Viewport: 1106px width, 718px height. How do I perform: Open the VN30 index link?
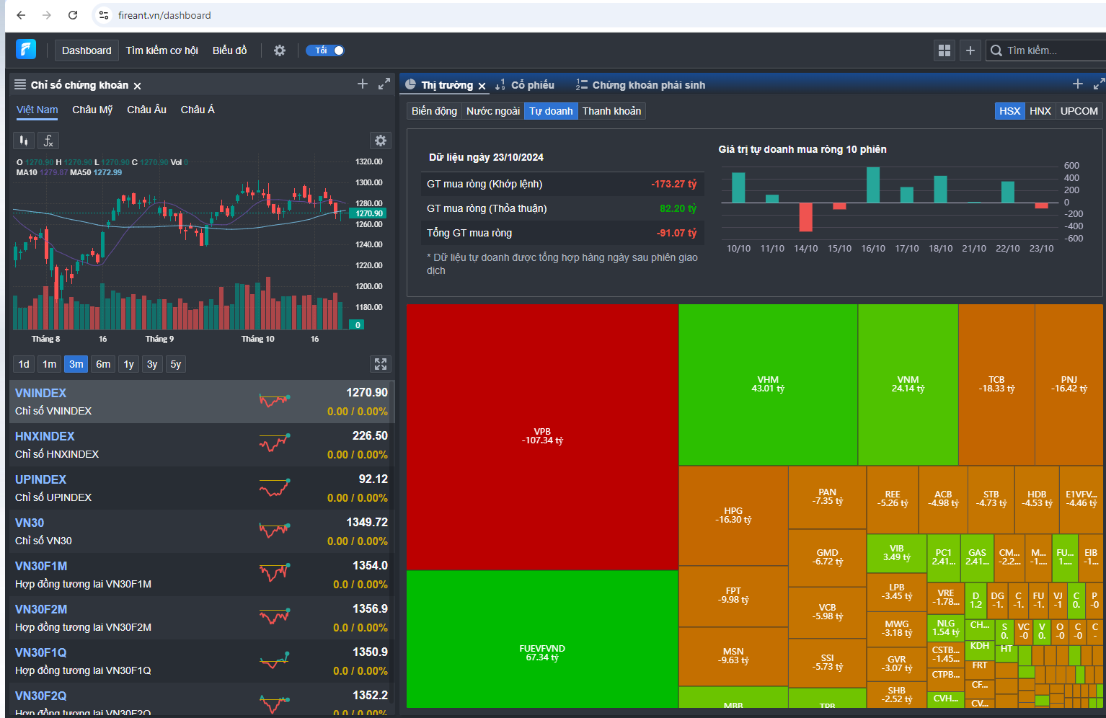coord(30,523)
